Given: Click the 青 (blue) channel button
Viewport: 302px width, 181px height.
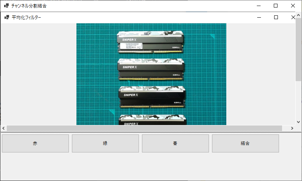Looking at the screenshot, I should 175,143.
